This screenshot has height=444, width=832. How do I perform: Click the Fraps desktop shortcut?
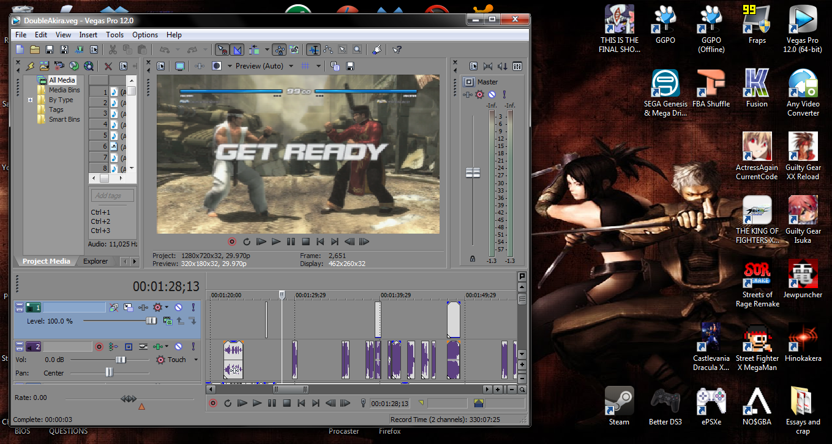click(x=757, y=26)
